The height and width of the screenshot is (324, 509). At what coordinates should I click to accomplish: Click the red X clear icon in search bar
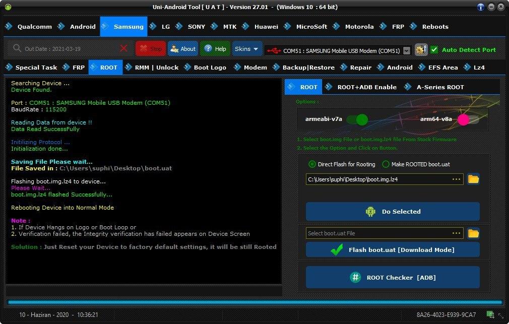pos(123,48)
